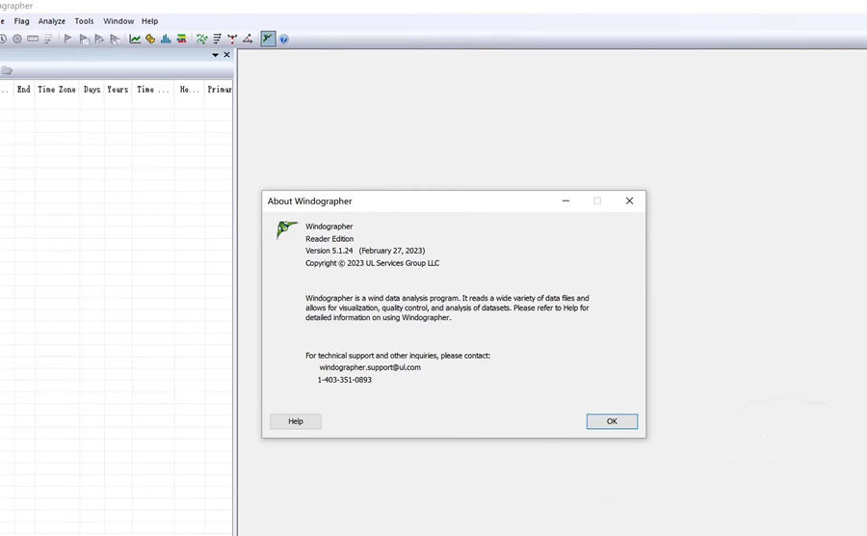Click the colored stacked layers icon
867x536 pixels.
(x=181, y=39)
